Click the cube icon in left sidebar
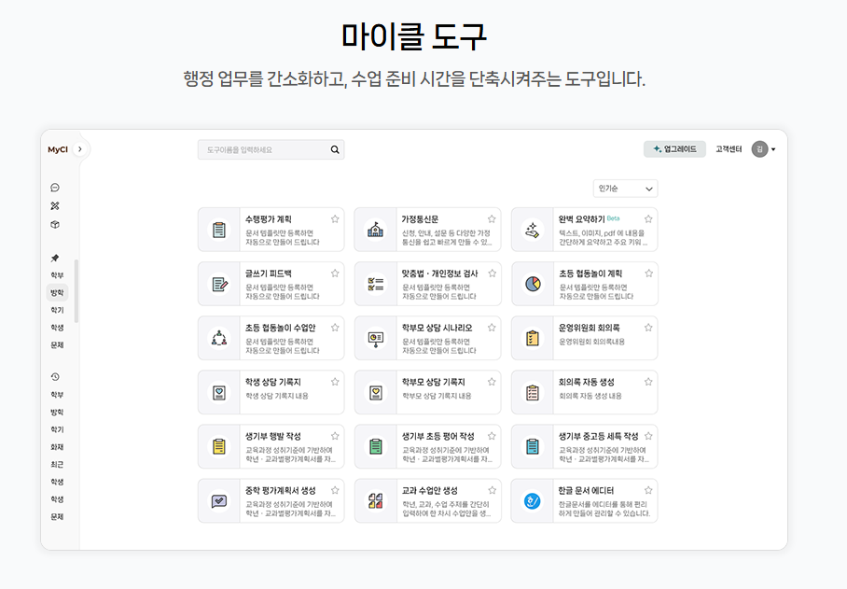 55,224
